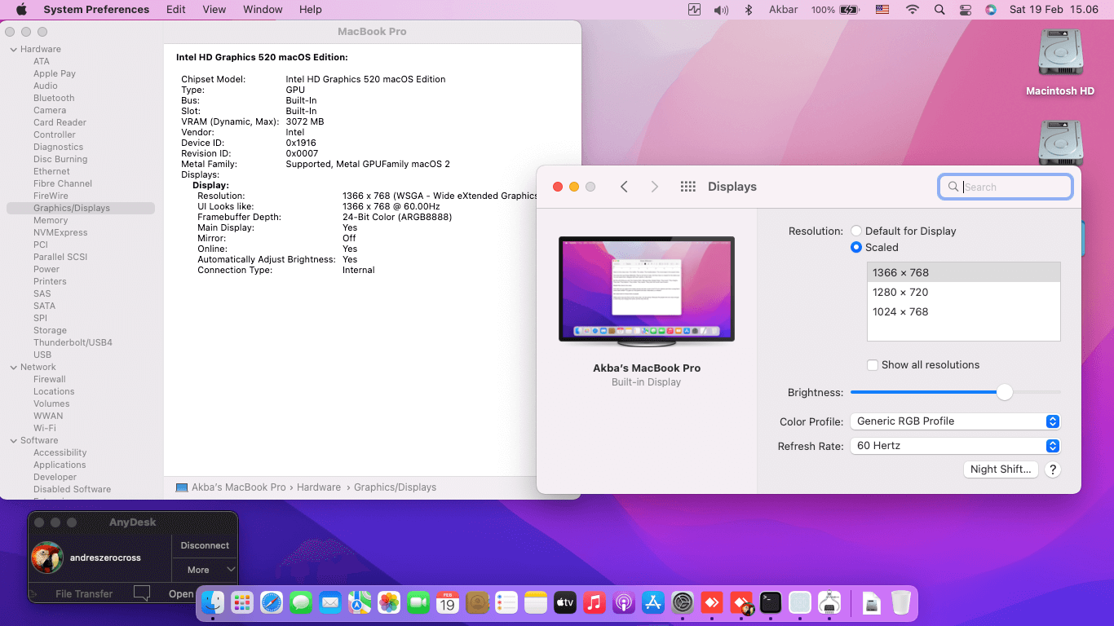Open the Trash in the Dock
Screen dimensions: 1114x626
point(900,602)
